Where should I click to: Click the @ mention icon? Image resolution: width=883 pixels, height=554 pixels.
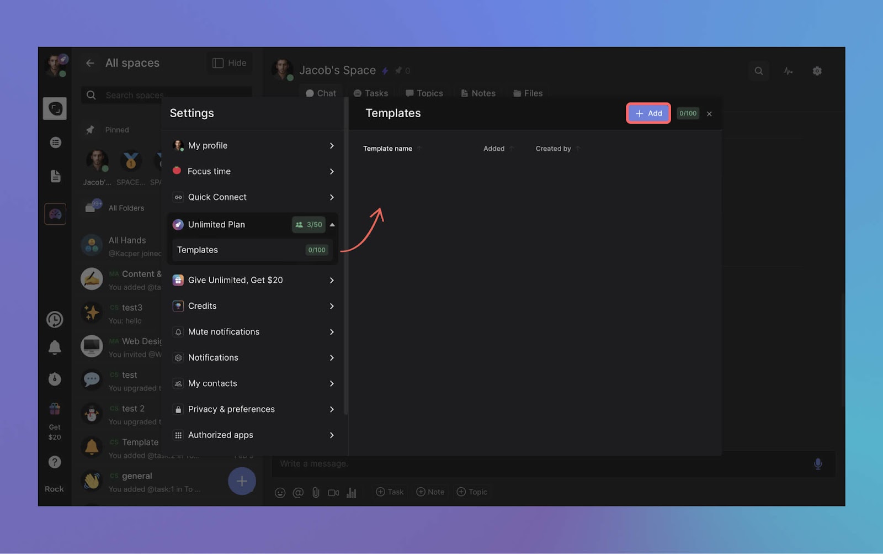[298, 493]
